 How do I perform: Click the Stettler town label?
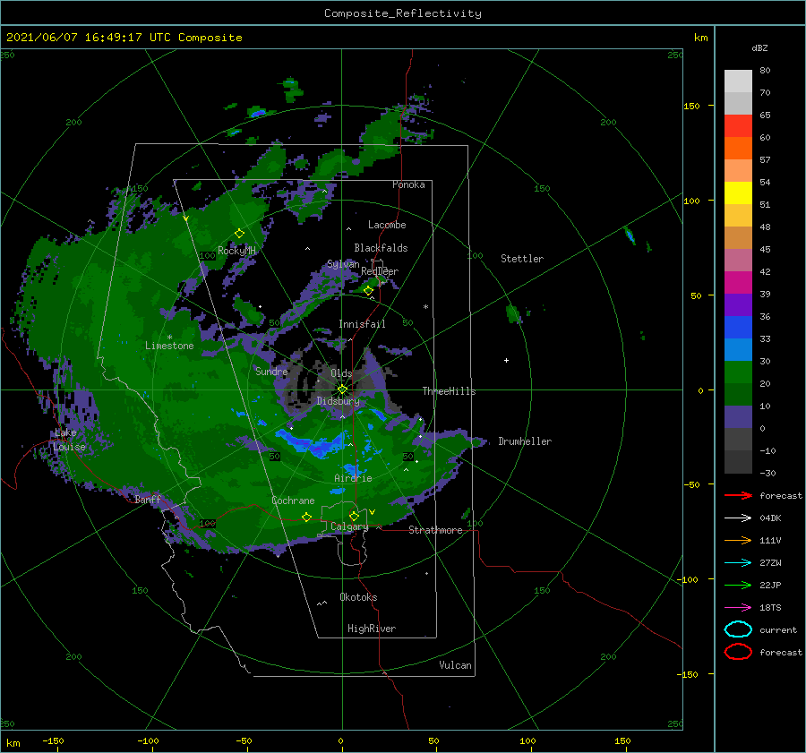(522, 259)
